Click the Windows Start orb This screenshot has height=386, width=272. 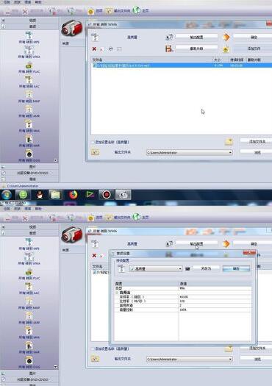click(x=7, y=195)
